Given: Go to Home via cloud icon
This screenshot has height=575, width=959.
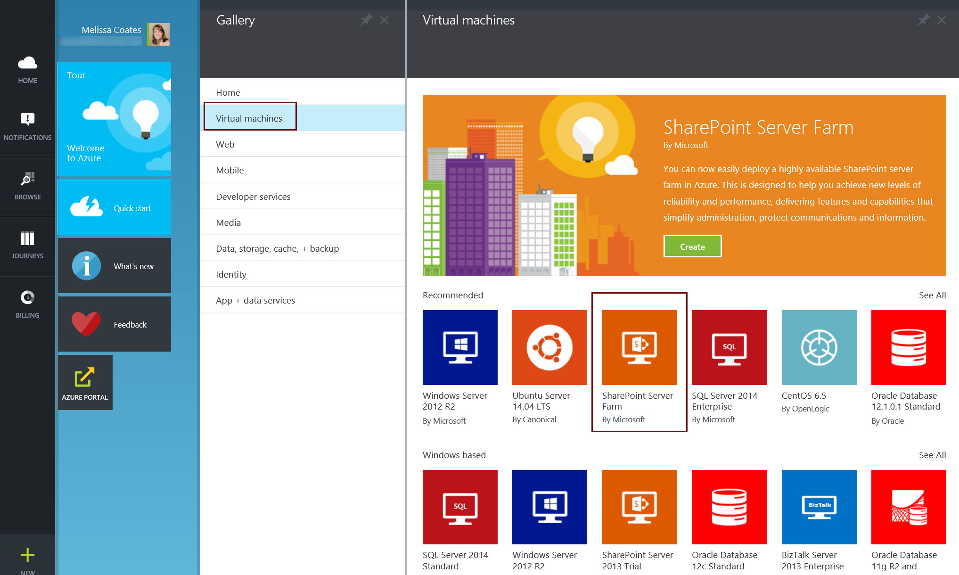Looking at the screenshot, I should pos(27,63).
